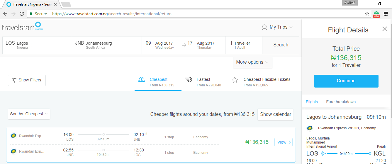Click the Search button

pos(281,45)
